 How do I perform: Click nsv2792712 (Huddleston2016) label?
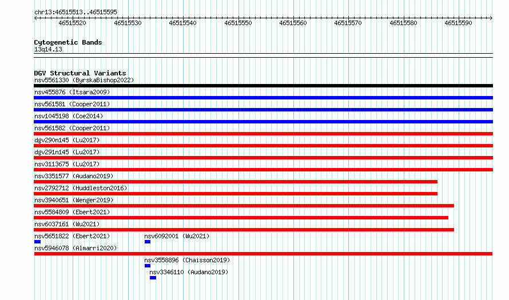[81, 188]
